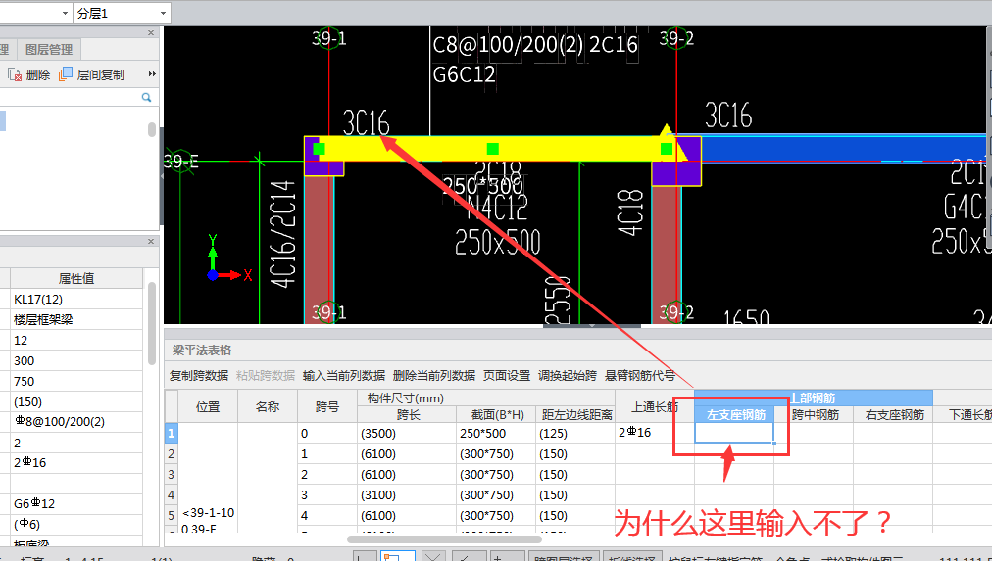
Task: Click the (⌀6) property value
Action: point(76,524)
